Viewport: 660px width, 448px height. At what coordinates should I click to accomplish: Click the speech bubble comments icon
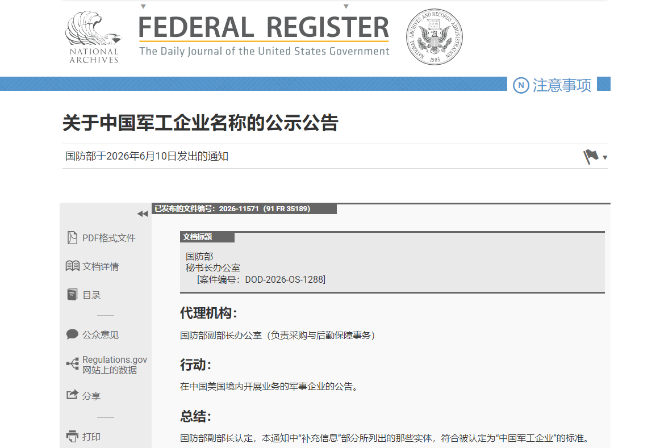(x=72, y=334)
